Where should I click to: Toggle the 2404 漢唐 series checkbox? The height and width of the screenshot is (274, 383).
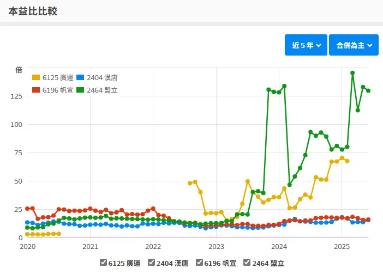152,263
